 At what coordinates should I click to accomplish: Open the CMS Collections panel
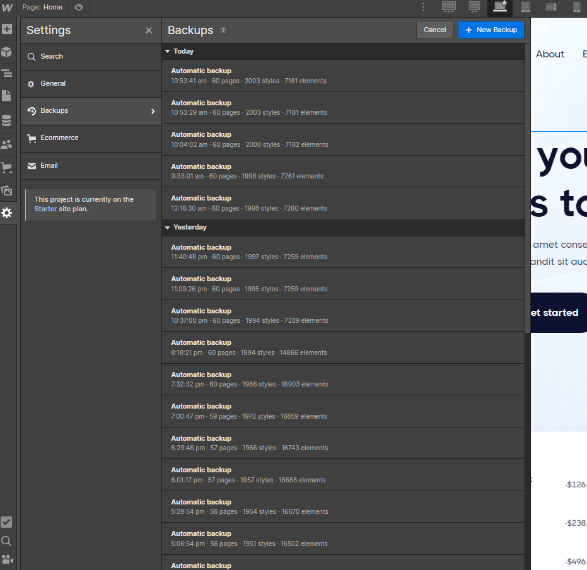[8, 120]
